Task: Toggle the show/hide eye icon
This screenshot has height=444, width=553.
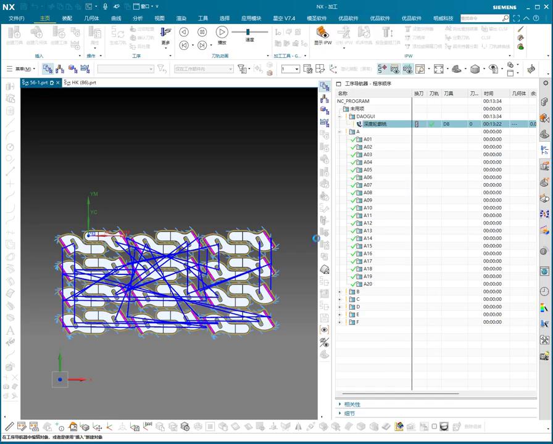Action: (x=325, y=330)
